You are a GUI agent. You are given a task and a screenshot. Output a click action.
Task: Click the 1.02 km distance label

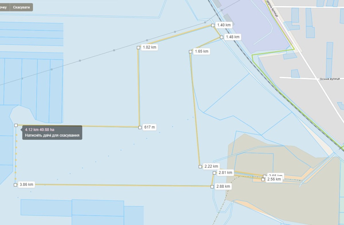150,47
